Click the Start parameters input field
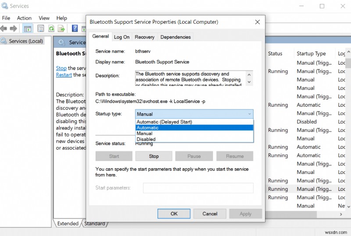The image size is (351, 236). point(198,188)
